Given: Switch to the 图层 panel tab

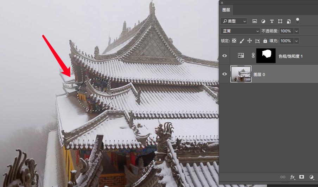Looking at the screenshot, I should [x=226, y=10].
